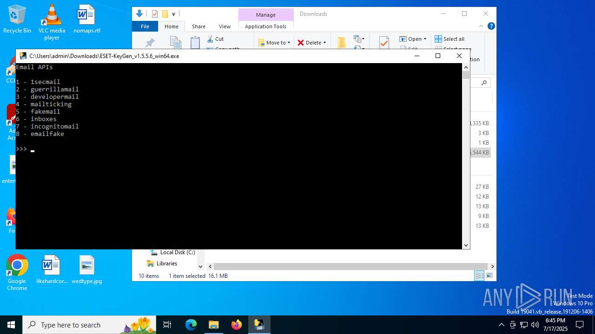Image resolution: width=595 pixels, height=334 pixels.
Task: Open Google Chrome desktop shortcut
Action: (x=17, y=272)
